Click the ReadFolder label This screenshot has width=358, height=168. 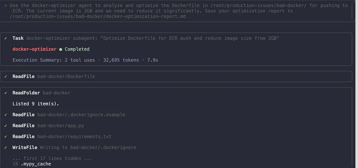pos(26,93)
